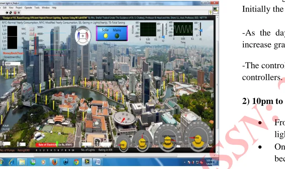Image resolution: width=285 pixels, height=169 pixels.
Task: Click the Run Continuously toolbar icon
Action: (10, 12)
